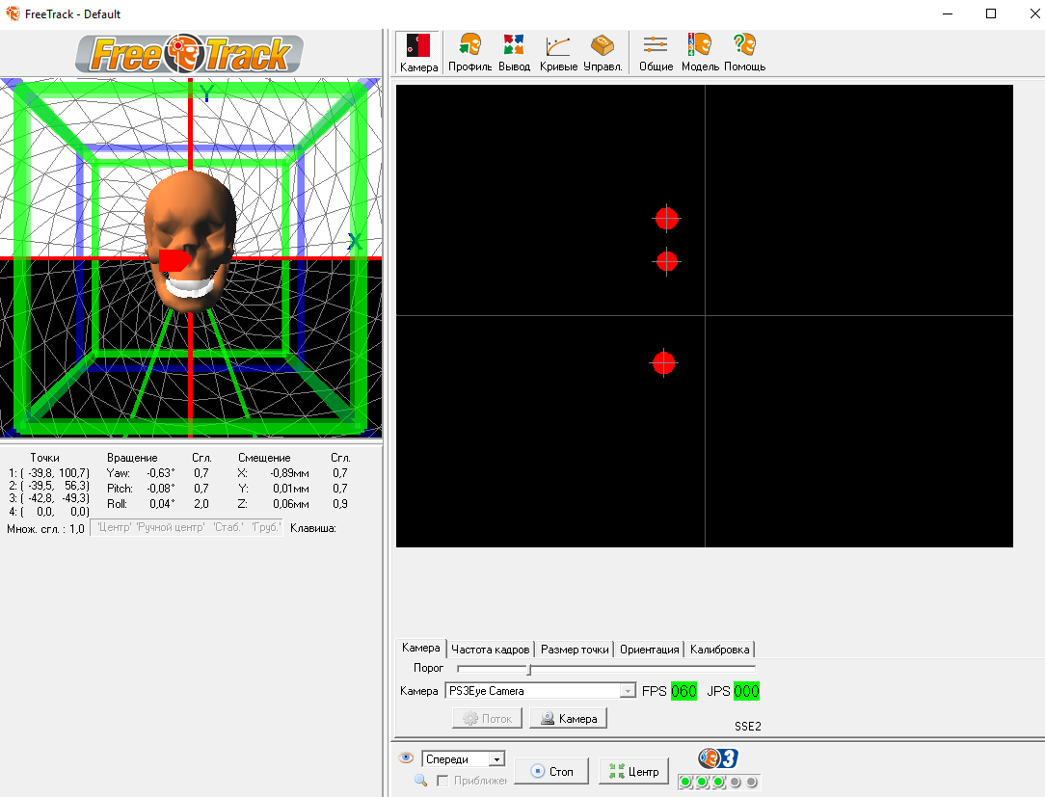Click the key assignment hotkey field

187,528
